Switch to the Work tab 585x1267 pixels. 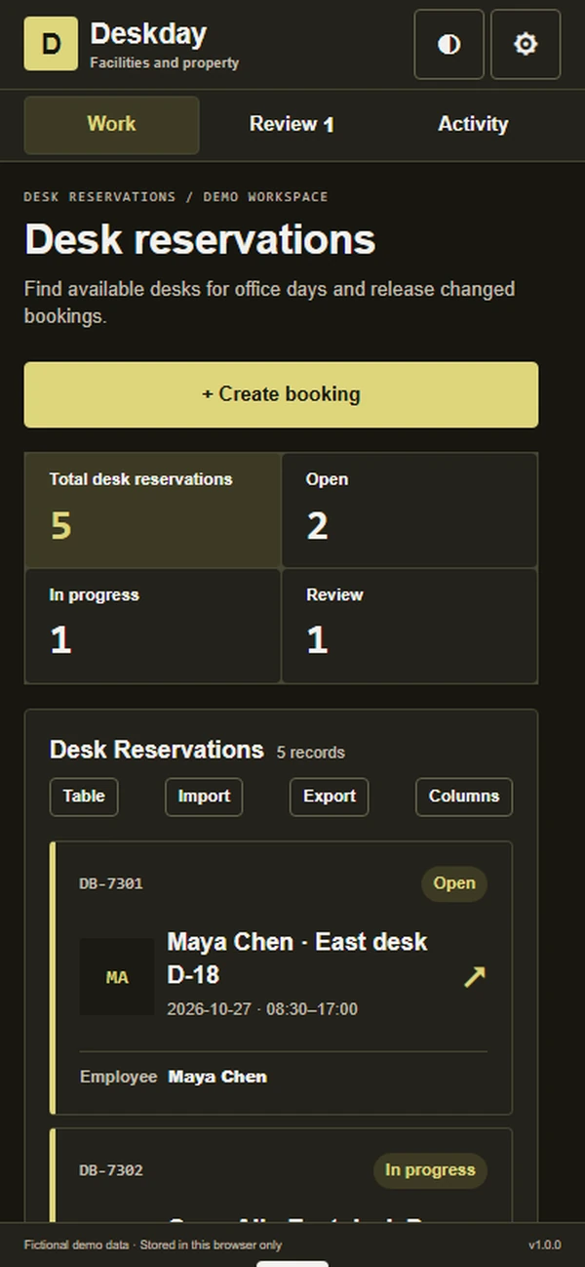point(111,125)
